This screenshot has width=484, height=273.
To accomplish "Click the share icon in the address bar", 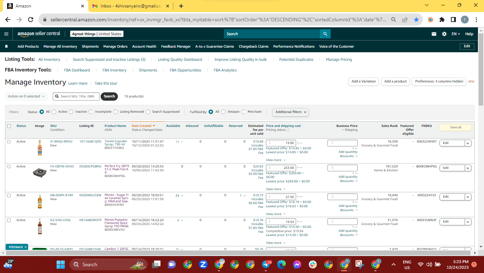I will (x=405, y=20).
